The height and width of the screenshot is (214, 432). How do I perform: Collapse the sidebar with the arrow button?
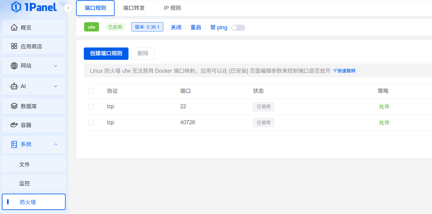click(x=68, y=8)
